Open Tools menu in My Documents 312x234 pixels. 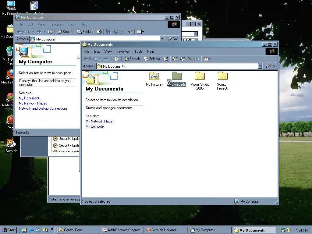(138, 51)
